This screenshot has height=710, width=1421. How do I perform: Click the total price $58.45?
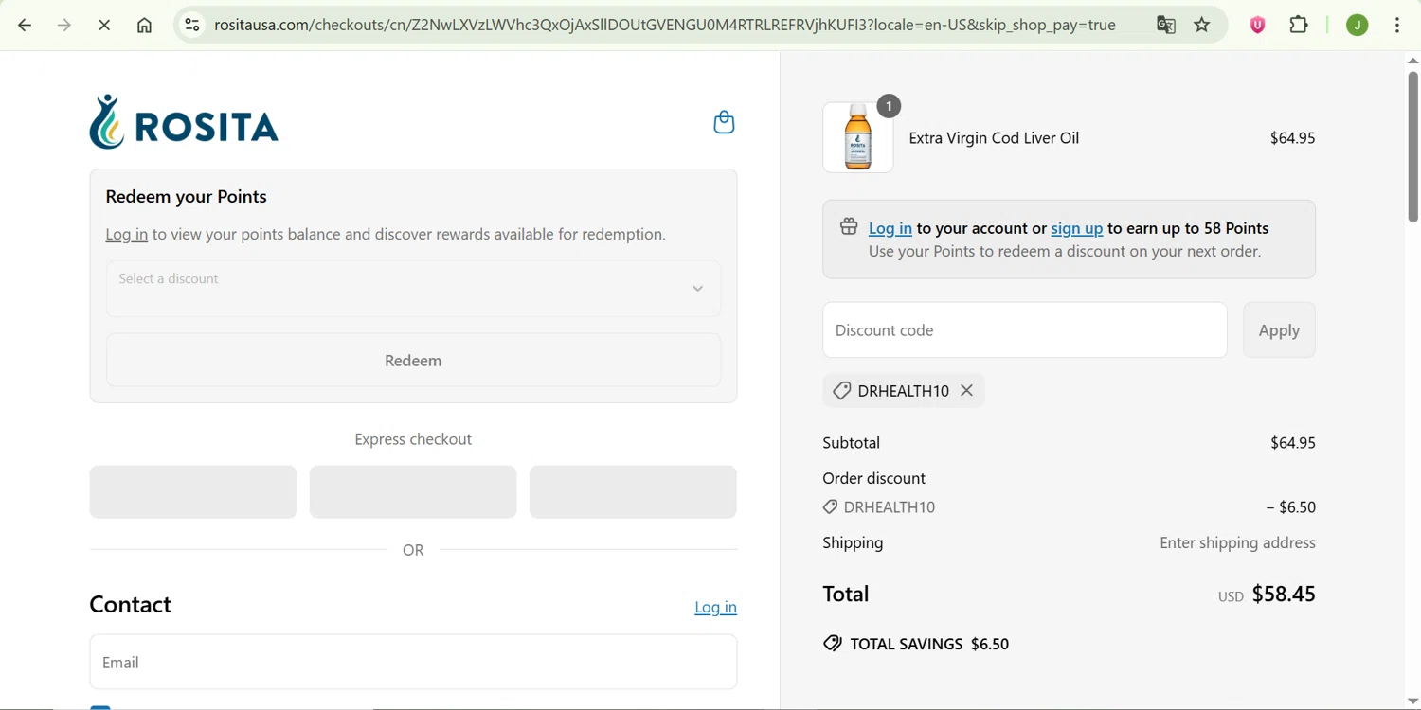pyautogui.click(x=1284, y=594)
